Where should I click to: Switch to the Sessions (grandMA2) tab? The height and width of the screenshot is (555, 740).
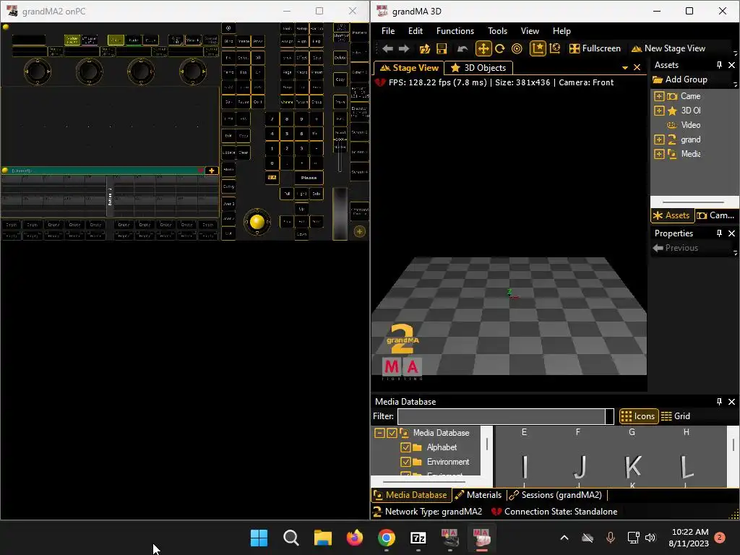[556, 494]
